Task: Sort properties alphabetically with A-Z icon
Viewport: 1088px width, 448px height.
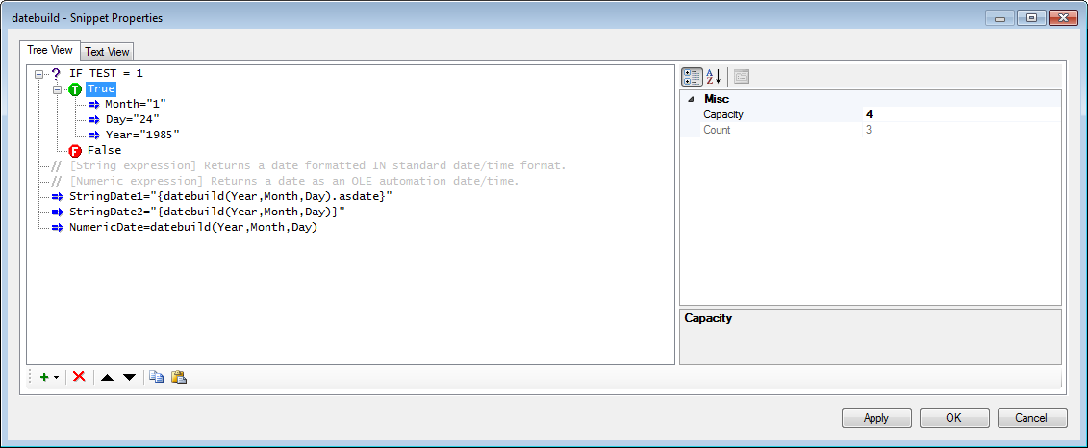Action: click(x=714, y=76)
